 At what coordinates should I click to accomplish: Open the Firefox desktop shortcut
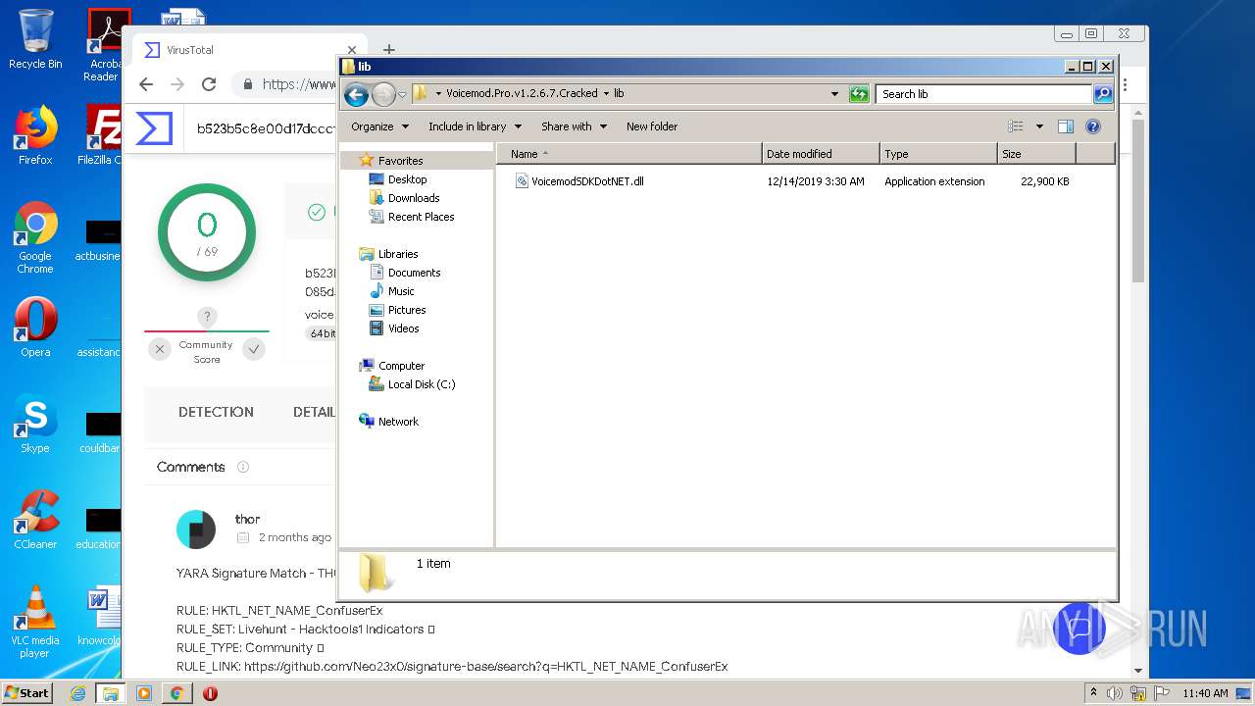click(x=35, y=135)
